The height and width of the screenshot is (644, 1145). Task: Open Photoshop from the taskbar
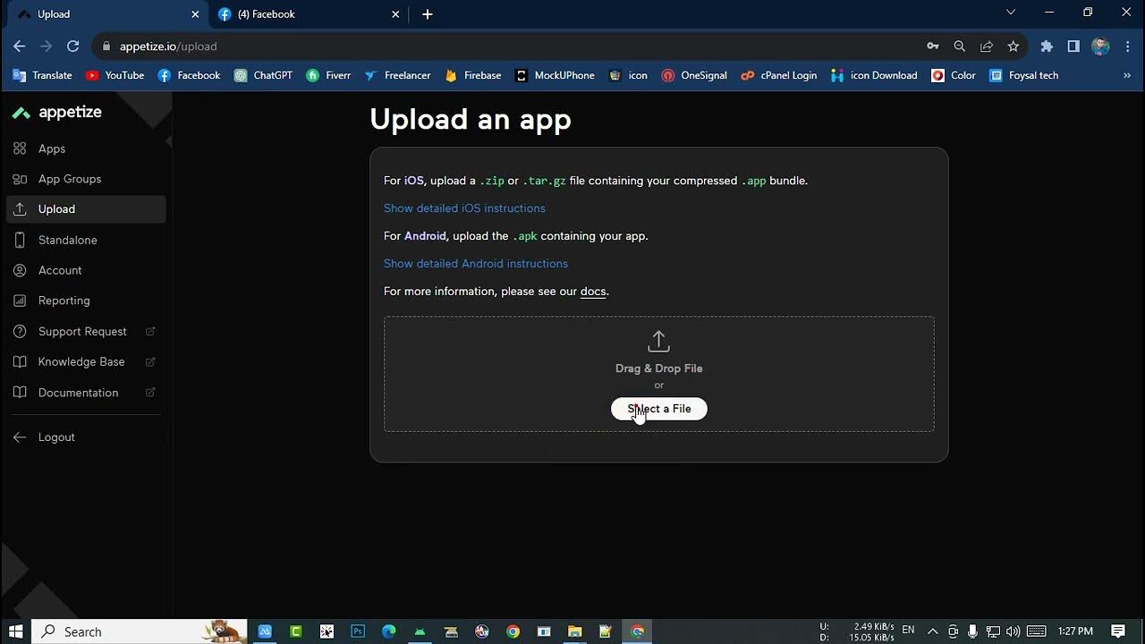pos(358,631)
